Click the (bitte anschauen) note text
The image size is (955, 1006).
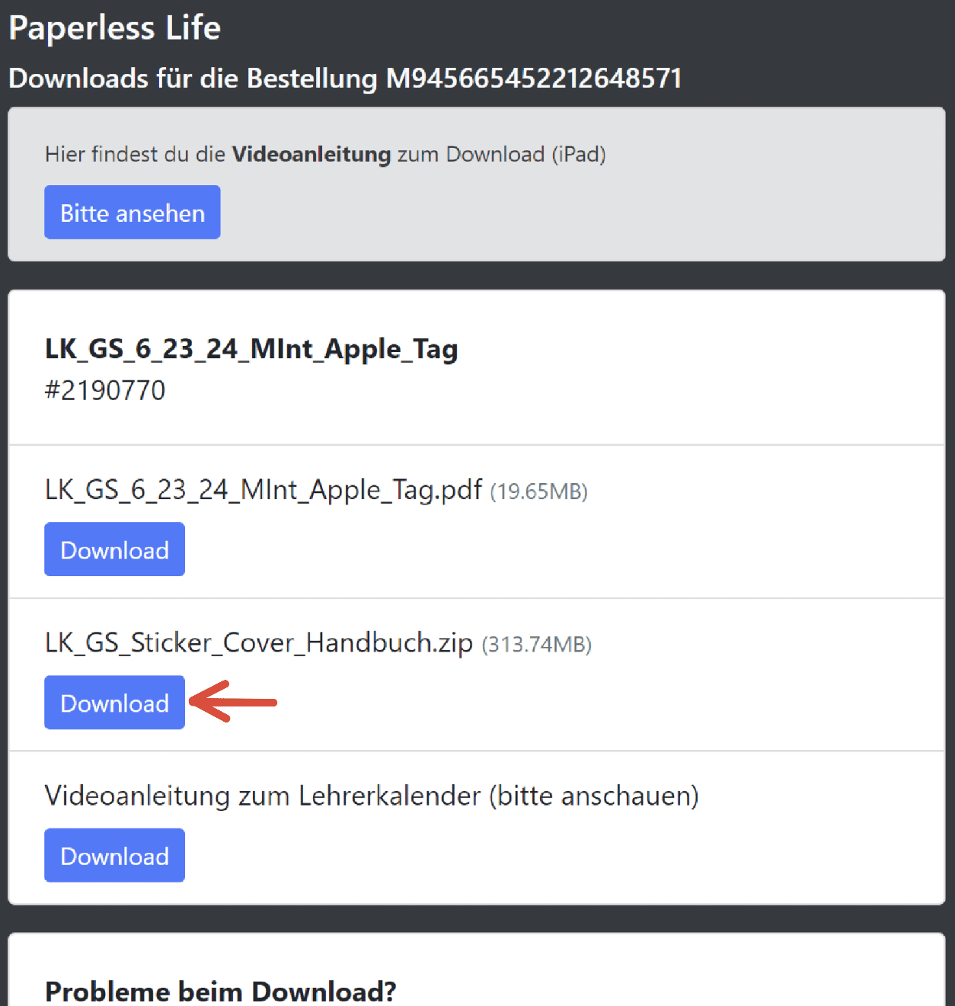click(x=594, y=796)
